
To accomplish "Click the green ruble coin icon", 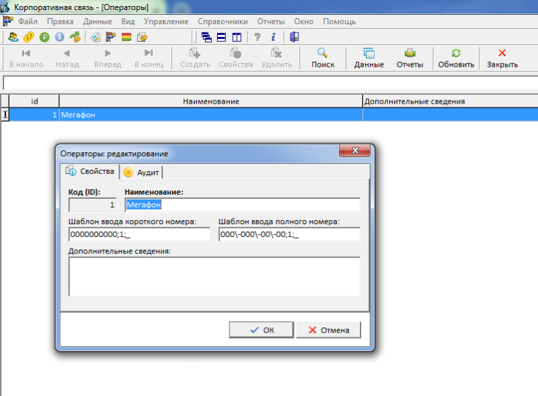I will (44, 37).
